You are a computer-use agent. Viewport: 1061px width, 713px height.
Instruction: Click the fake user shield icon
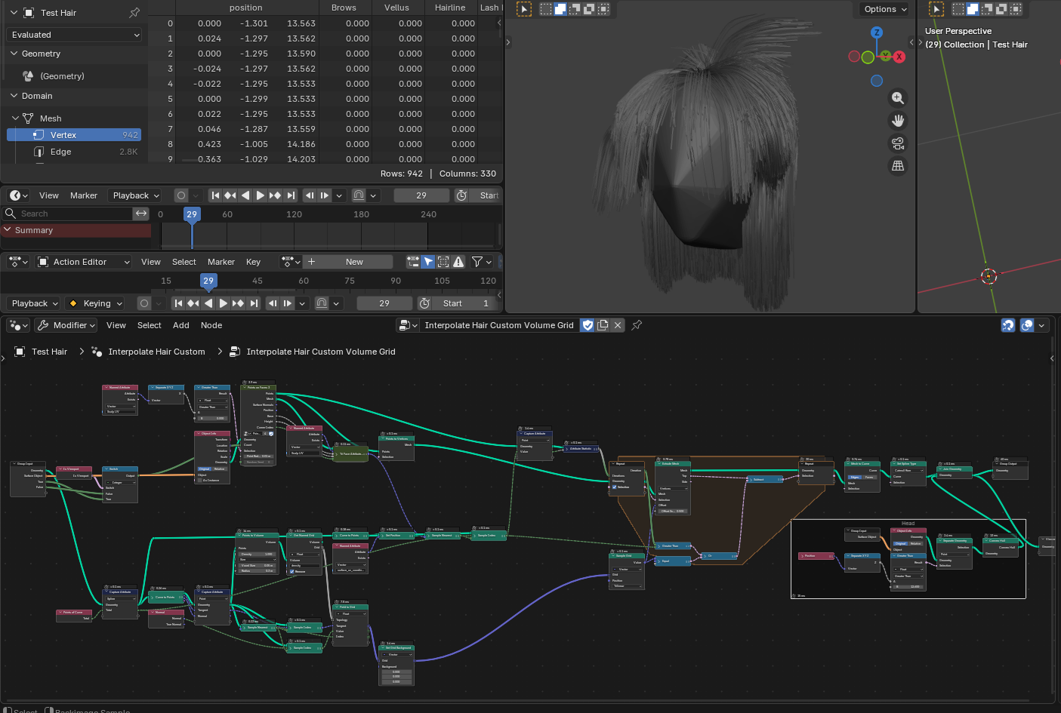click(x=588, y=325)
